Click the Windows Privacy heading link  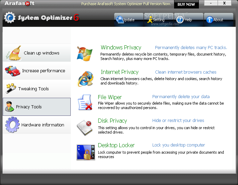coord(121,47)
